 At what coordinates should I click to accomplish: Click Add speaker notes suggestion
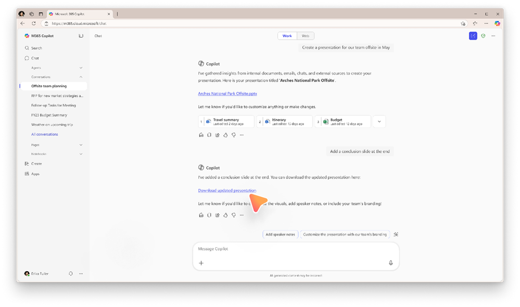click(x=280, y=234)
